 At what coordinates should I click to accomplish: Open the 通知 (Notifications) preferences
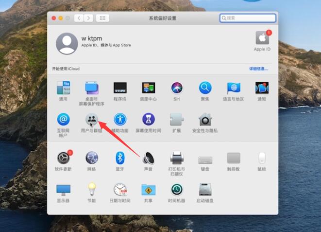tap(262, 88)
